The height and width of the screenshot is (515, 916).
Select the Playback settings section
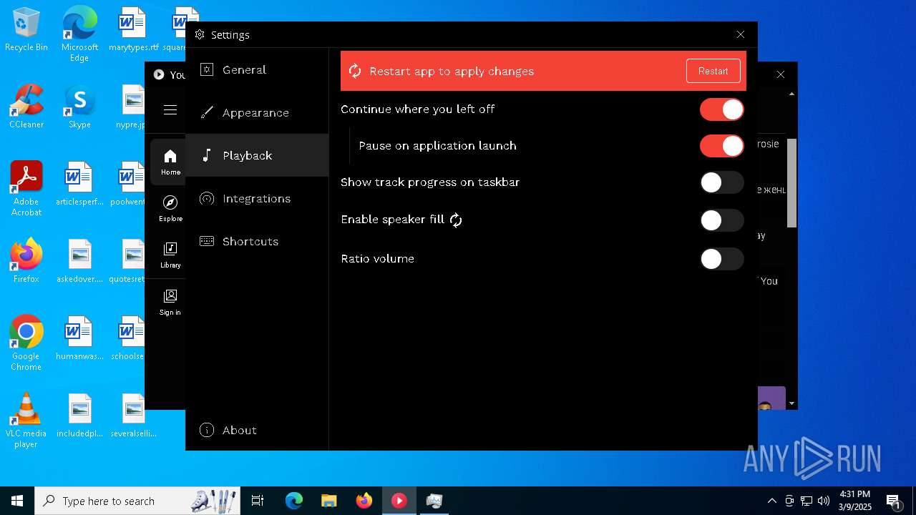(x=257, y=155)
